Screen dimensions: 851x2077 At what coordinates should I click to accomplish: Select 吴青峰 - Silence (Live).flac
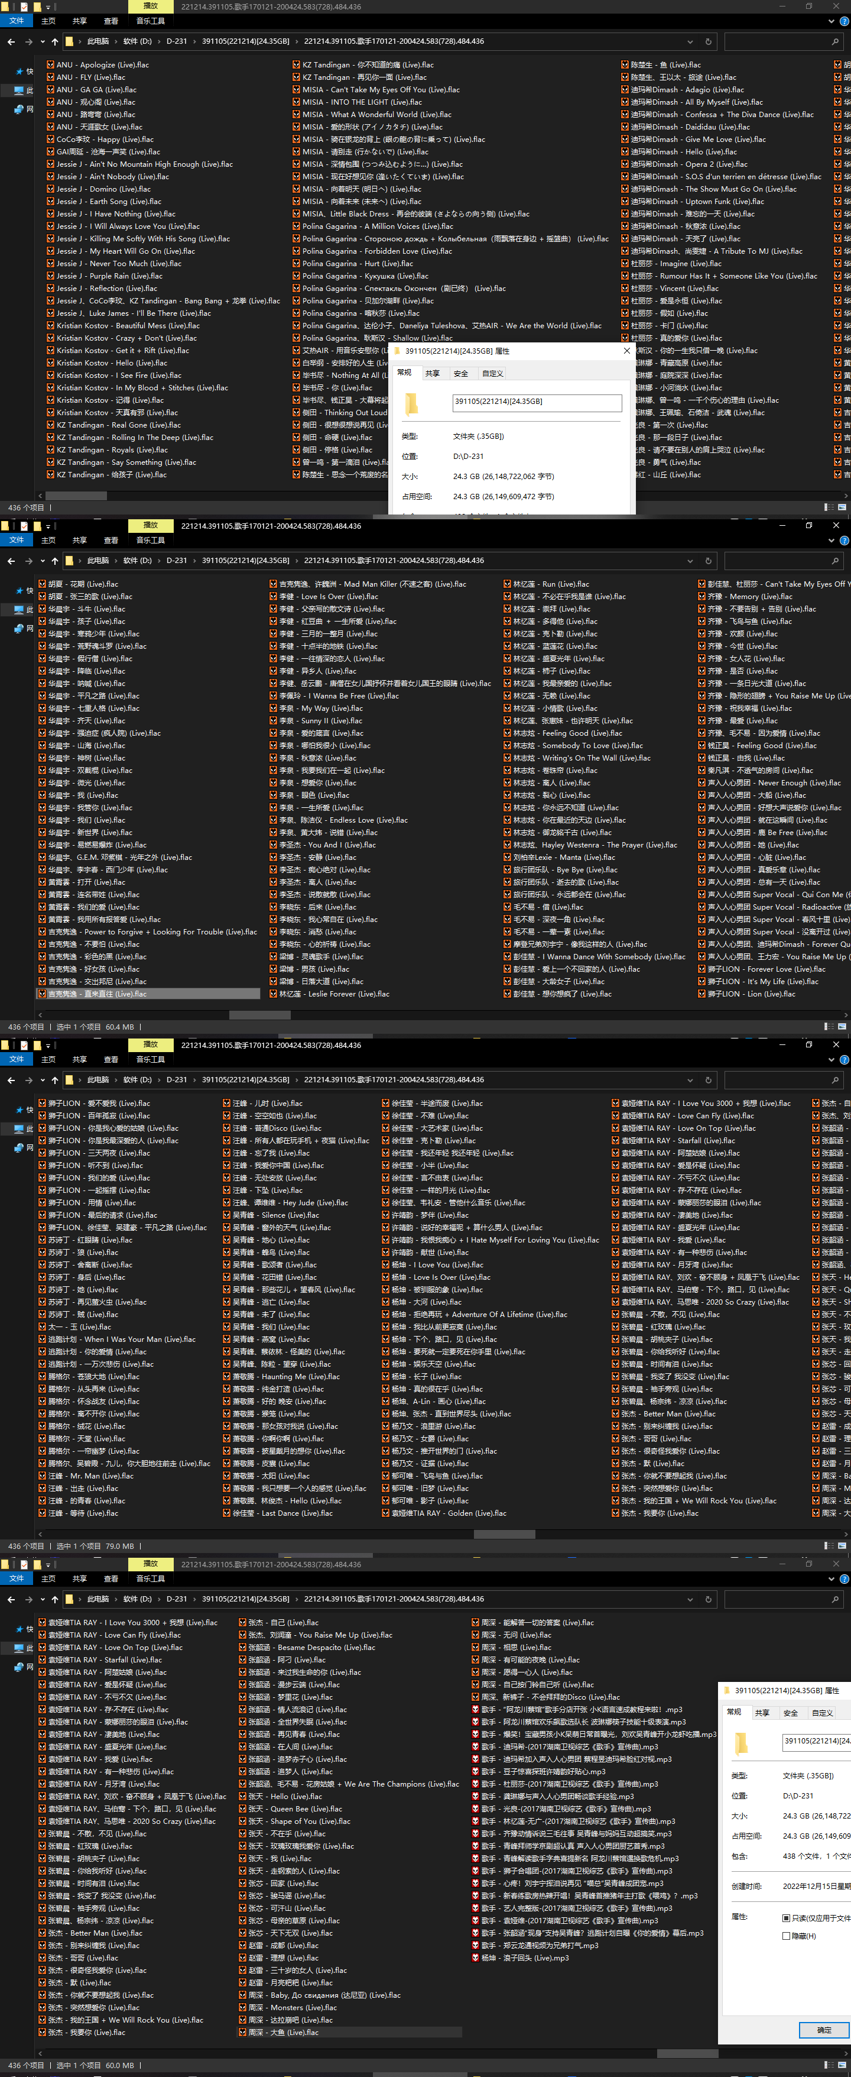tap(271, 1215)
